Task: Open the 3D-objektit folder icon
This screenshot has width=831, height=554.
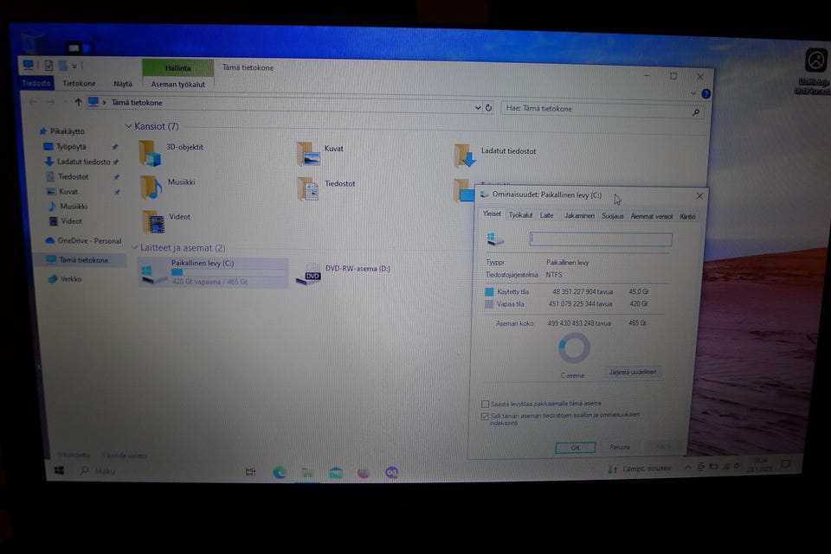Action: pos(150,154)
